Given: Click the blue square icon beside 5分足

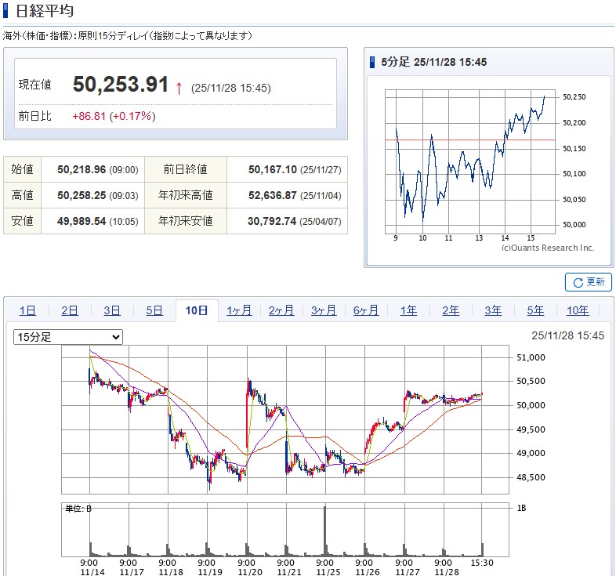Looking at the screenshot, I should click(374, 63).
